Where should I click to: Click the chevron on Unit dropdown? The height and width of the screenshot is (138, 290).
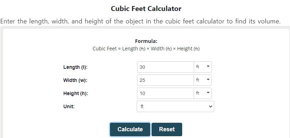(210, 106)
